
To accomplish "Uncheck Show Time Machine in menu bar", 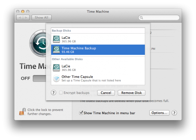I will (81, 113).
